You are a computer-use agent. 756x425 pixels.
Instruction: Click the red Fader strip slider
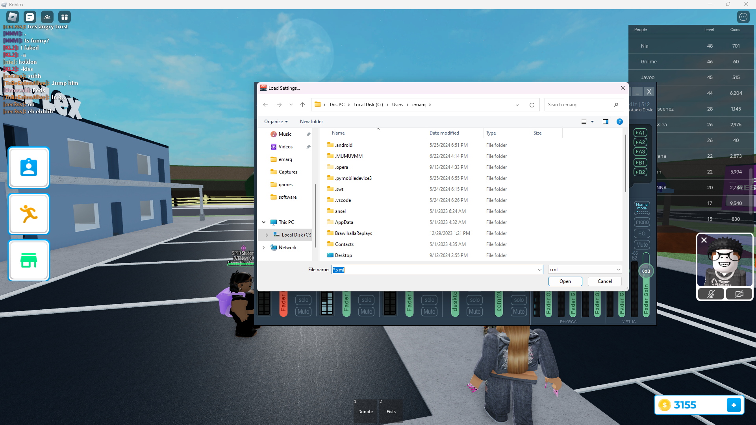click(283, 303)
